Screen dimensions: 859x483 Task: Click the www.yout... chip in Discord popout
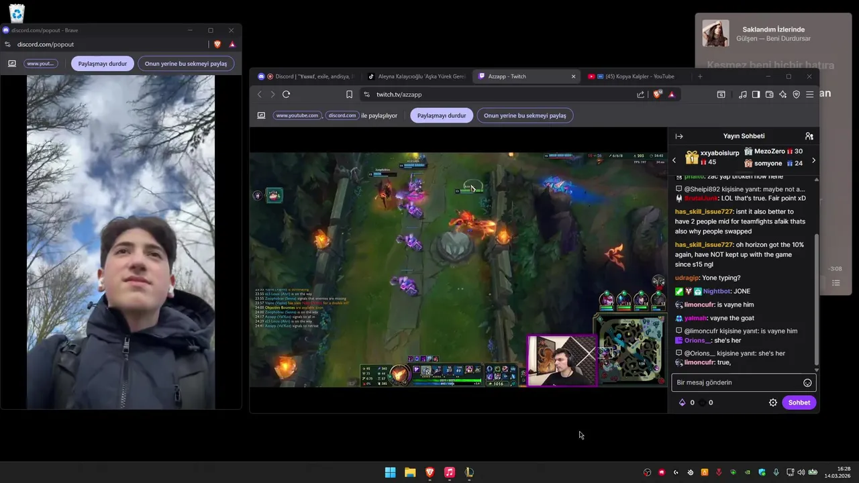pos(40,64)
